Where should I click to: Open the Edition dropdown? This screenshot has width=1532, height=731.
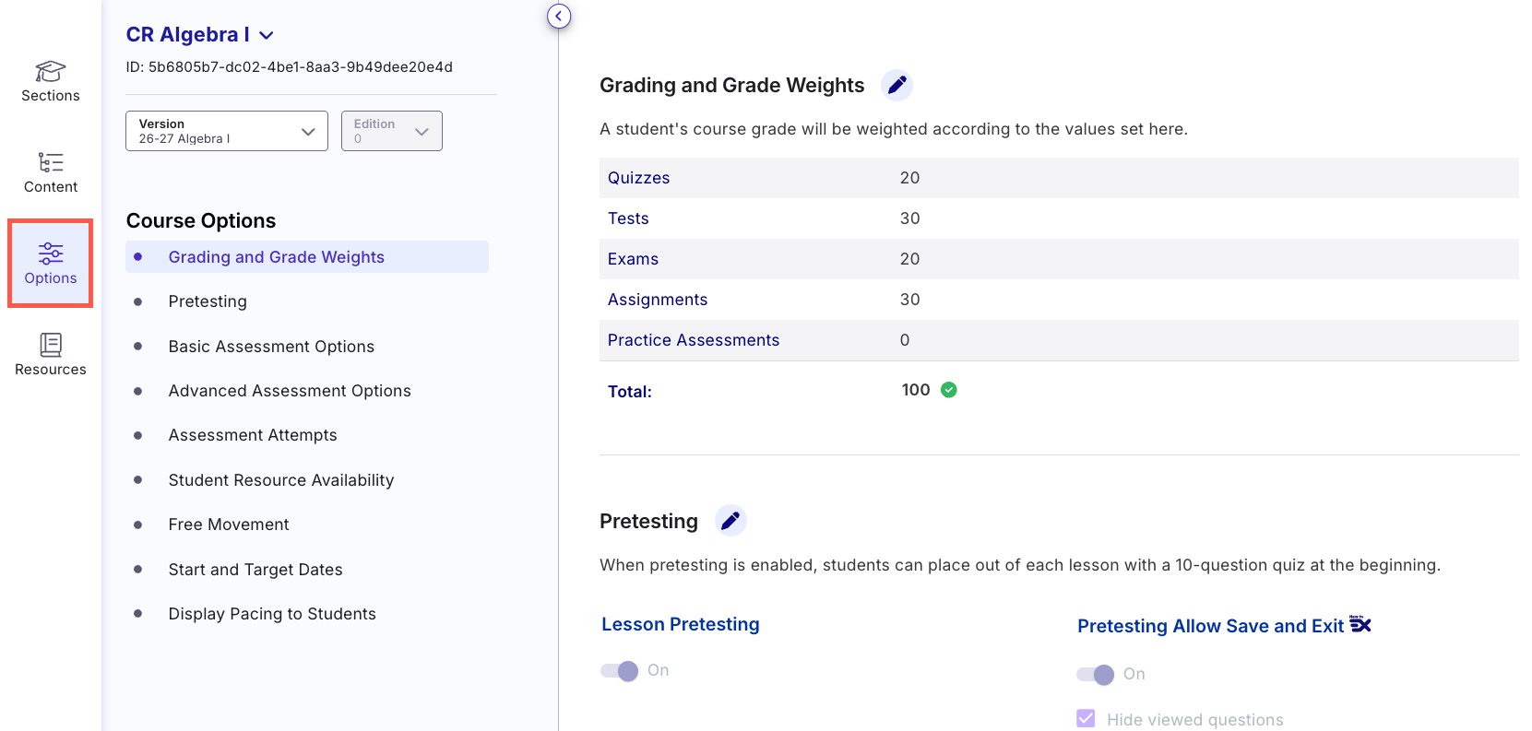pos(392,131)
